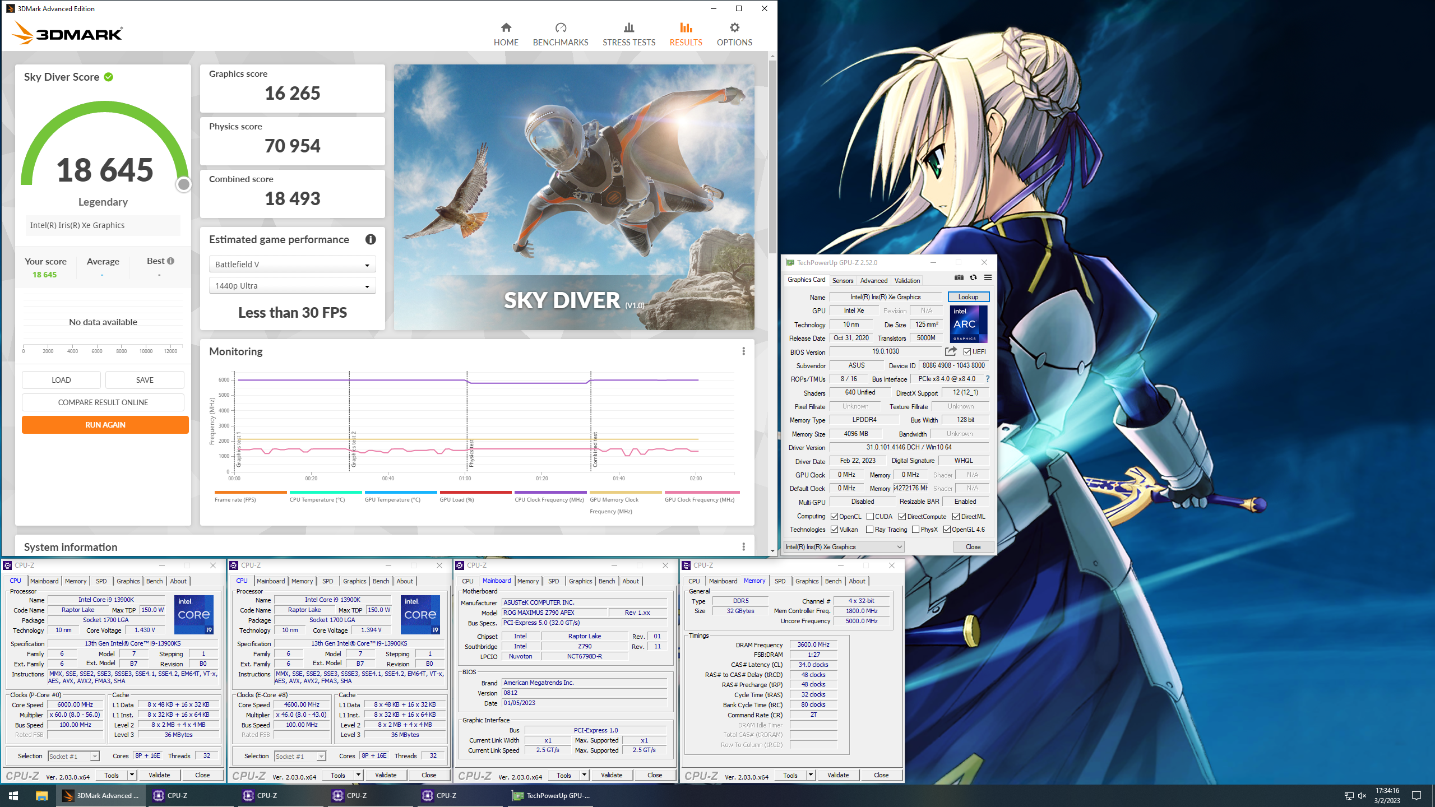Open Socket #1 selection in second CPU-Z window

[x=300, y=756]
